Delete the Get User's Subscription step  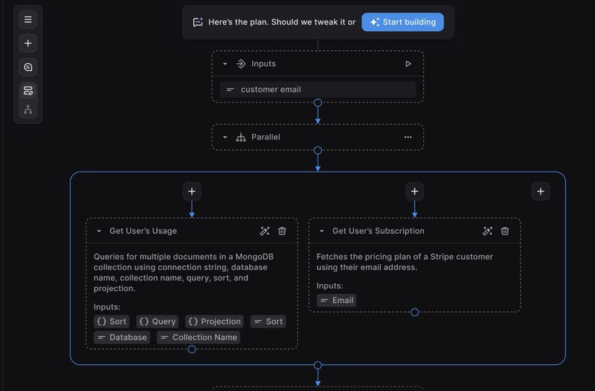pos(505,231)
